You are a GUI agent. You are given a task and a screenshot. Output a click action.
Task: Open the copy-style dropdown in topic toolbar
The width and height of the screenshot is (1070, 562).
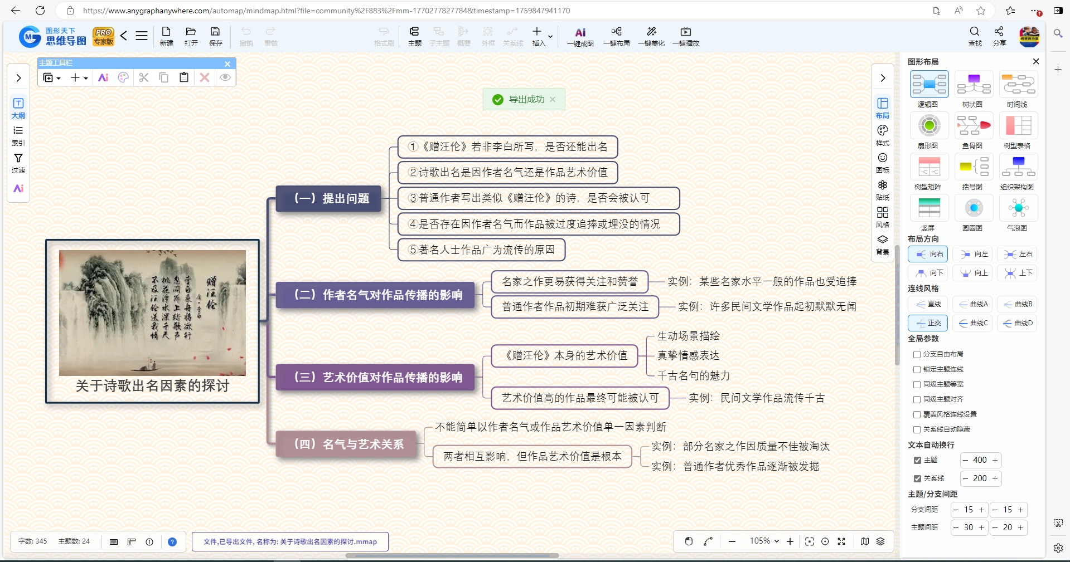point(52,77)
